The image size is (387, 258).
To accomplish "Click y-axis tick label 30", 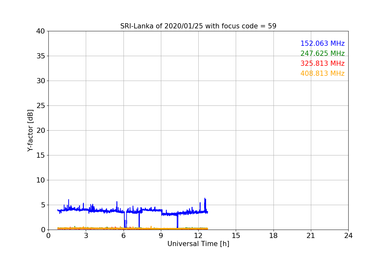I will 41,81.
